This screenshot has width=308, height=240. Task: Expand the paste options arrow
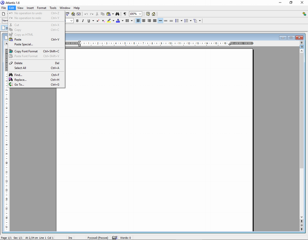point(113,14)
